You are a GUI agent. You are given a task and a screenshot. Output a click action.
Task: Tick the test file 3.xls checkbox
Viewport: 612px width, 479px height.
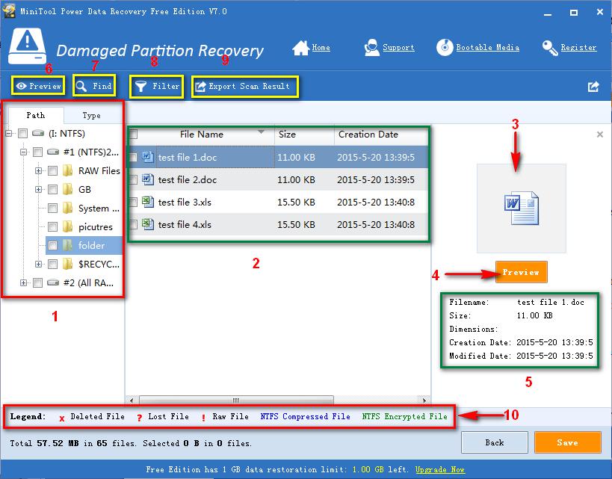[x=132, y=202]
